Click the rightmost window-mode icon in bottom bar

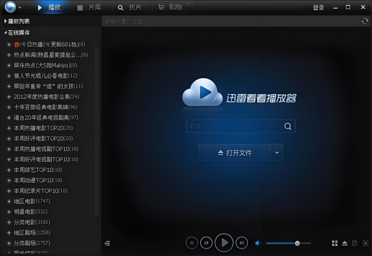(365, 243)
